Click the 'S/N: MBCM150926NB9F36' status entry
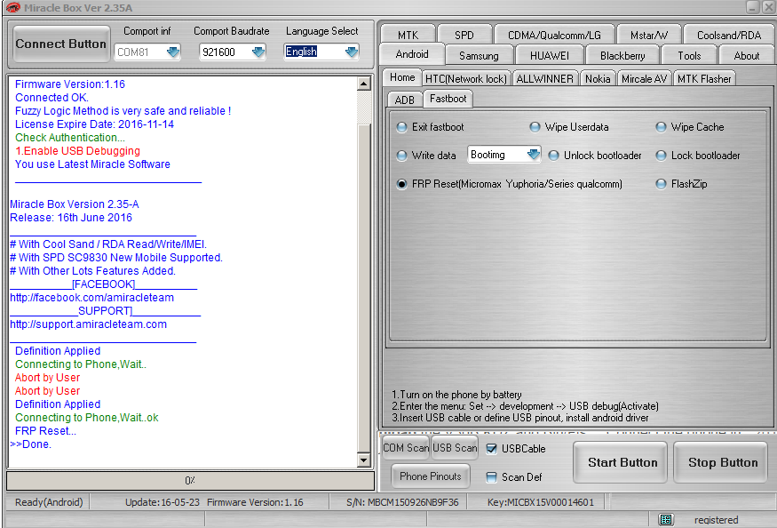The height and width of the screenshot is (528, 777). click(402, 502)
